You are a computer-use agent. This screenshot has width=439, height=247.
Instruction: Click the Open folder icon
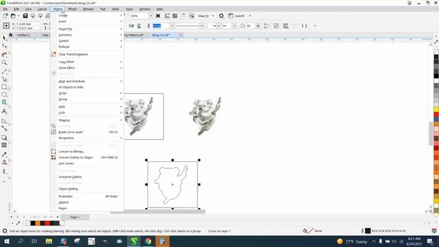(13, 16)
